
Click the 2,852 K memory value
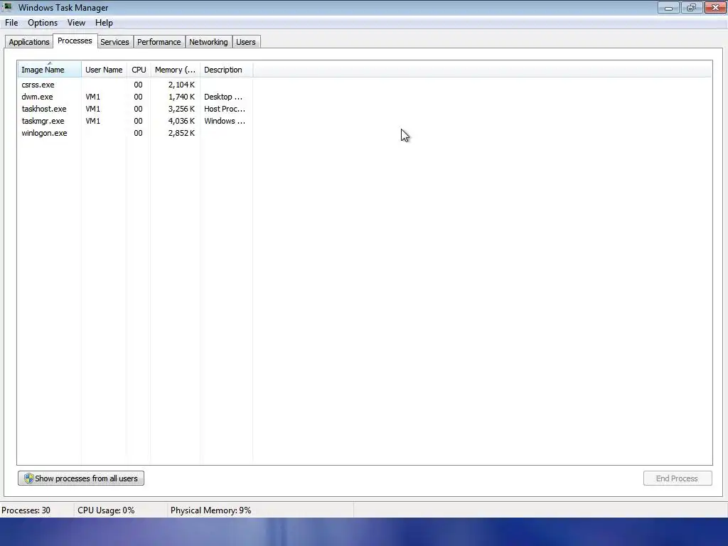click(181, 133)
